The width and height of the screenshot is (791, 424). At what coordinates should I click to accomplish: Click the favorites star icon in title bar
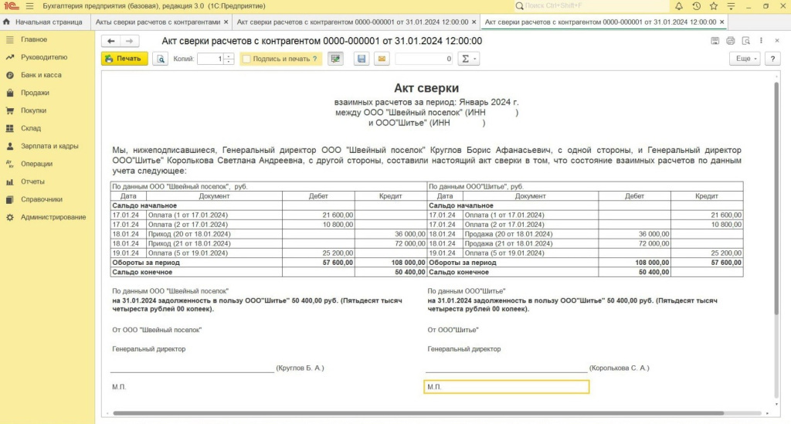point(714,6)
